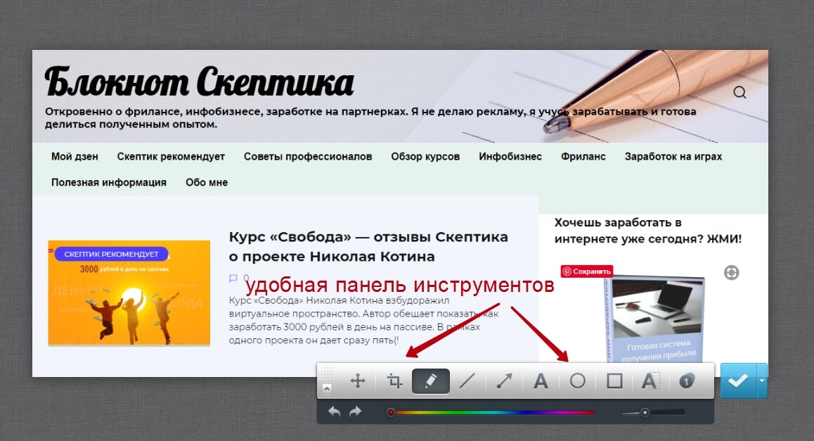Click the rainbow color picker slider
This screenshot has width=814, height=441.
492,412
